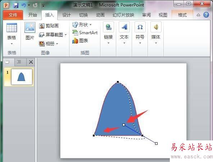
Task: Insert a SmartArt graphic
Action: click(85, 33)
